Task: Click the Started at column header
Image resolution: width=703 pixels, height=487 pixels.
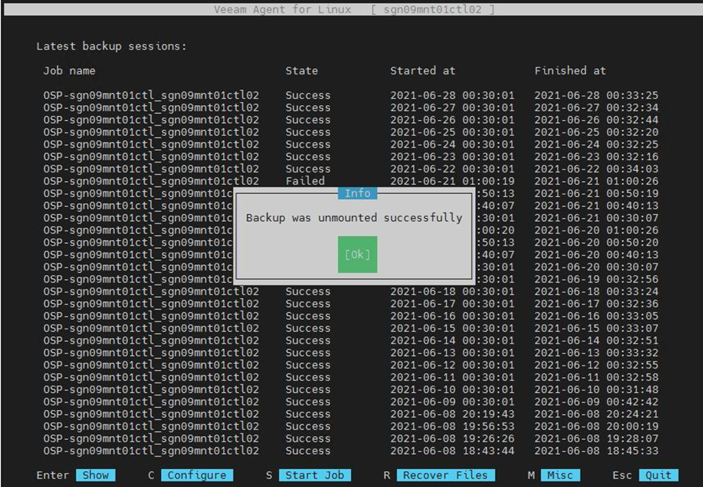Action: click(x=423, y=71)
